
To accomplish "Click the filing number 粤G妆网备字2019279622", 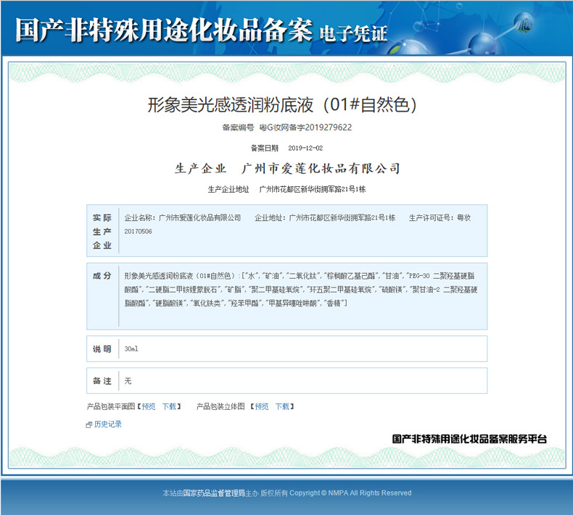I will (x=305, y=127).
